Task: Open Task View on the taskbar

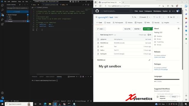Action: coord(40,104)
